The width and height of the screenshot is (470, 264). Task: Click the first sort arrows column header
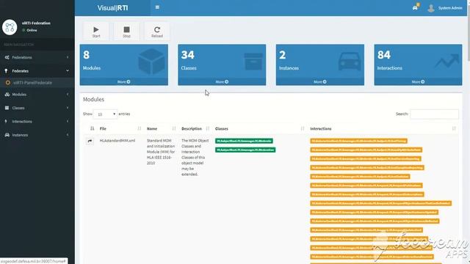[x=92, y=129]
